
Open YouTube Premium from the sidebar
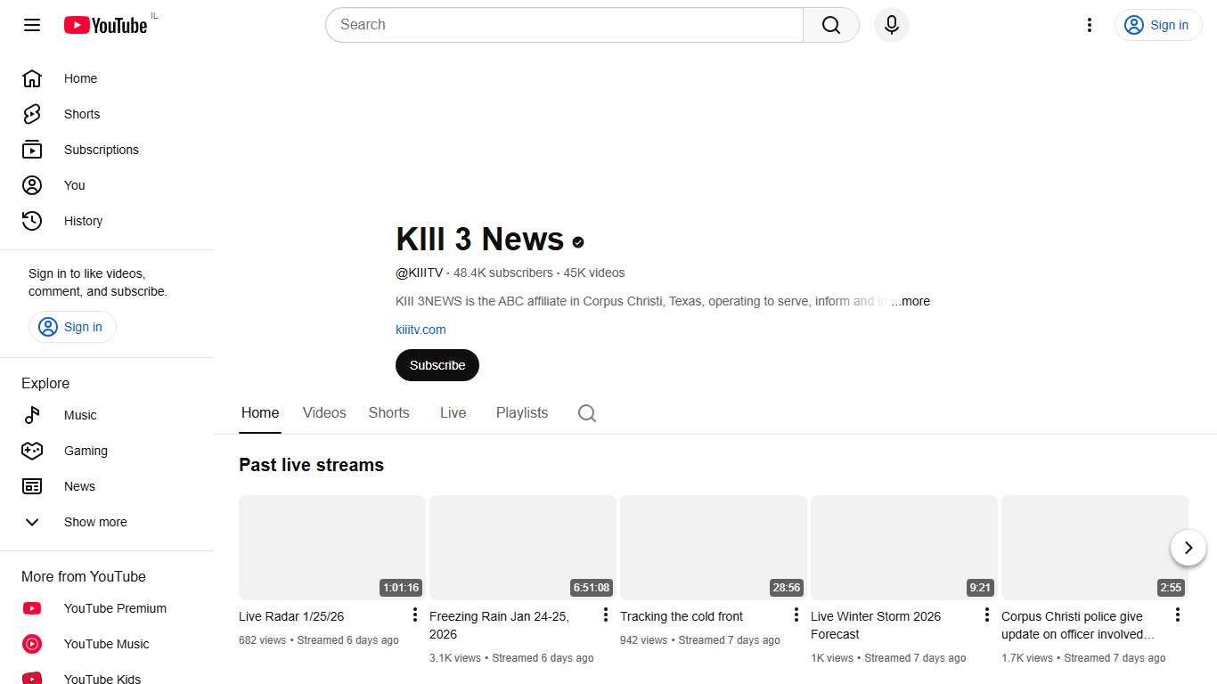[114, 608]
